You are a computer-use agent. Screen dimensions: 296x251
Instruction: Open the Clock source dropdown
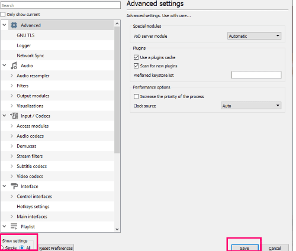(251, 106)
